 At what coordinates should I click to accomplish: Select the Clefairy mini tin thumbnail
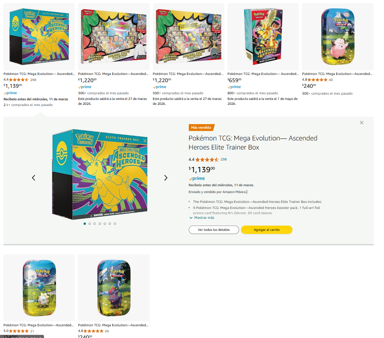(x=338, y=37)
